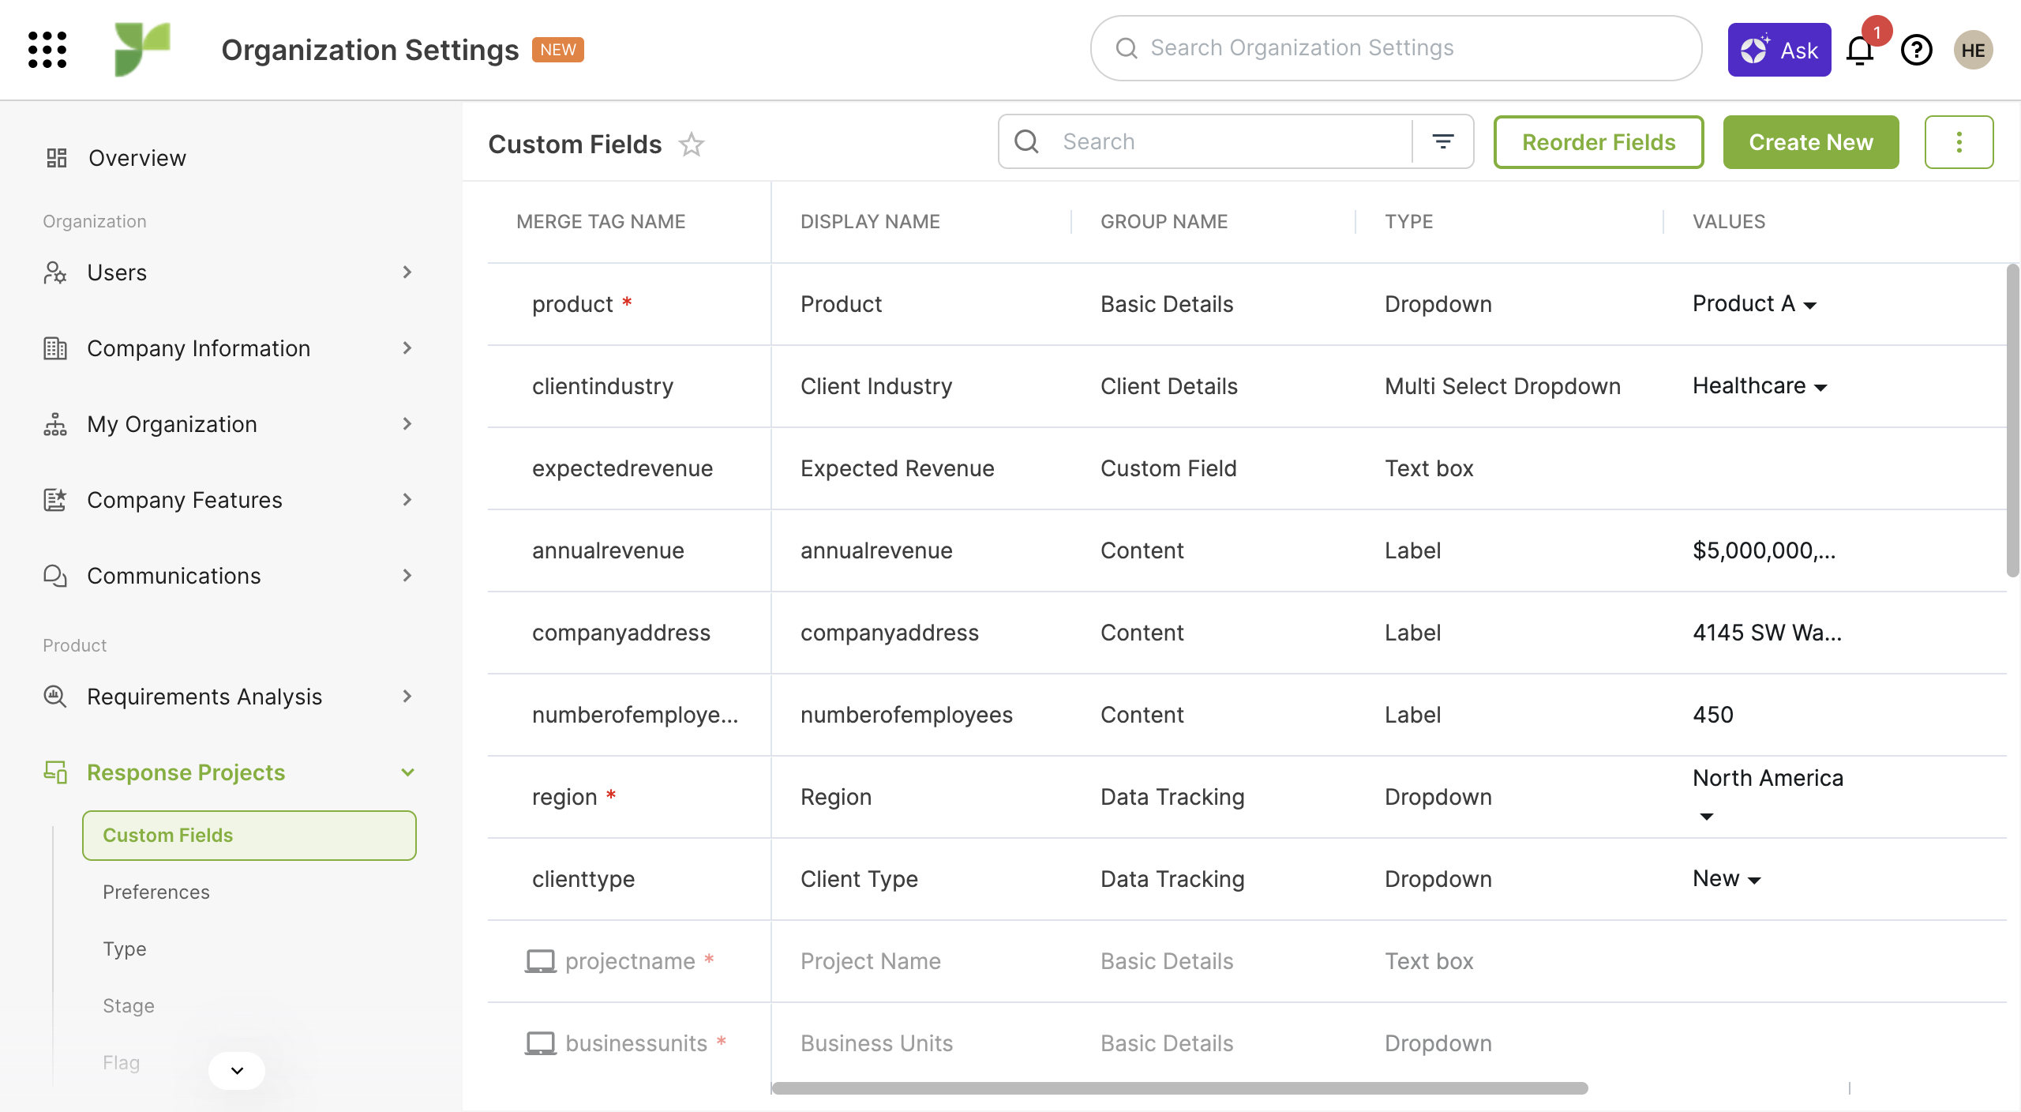Click the Reorder Fields button

(1598, 142)
